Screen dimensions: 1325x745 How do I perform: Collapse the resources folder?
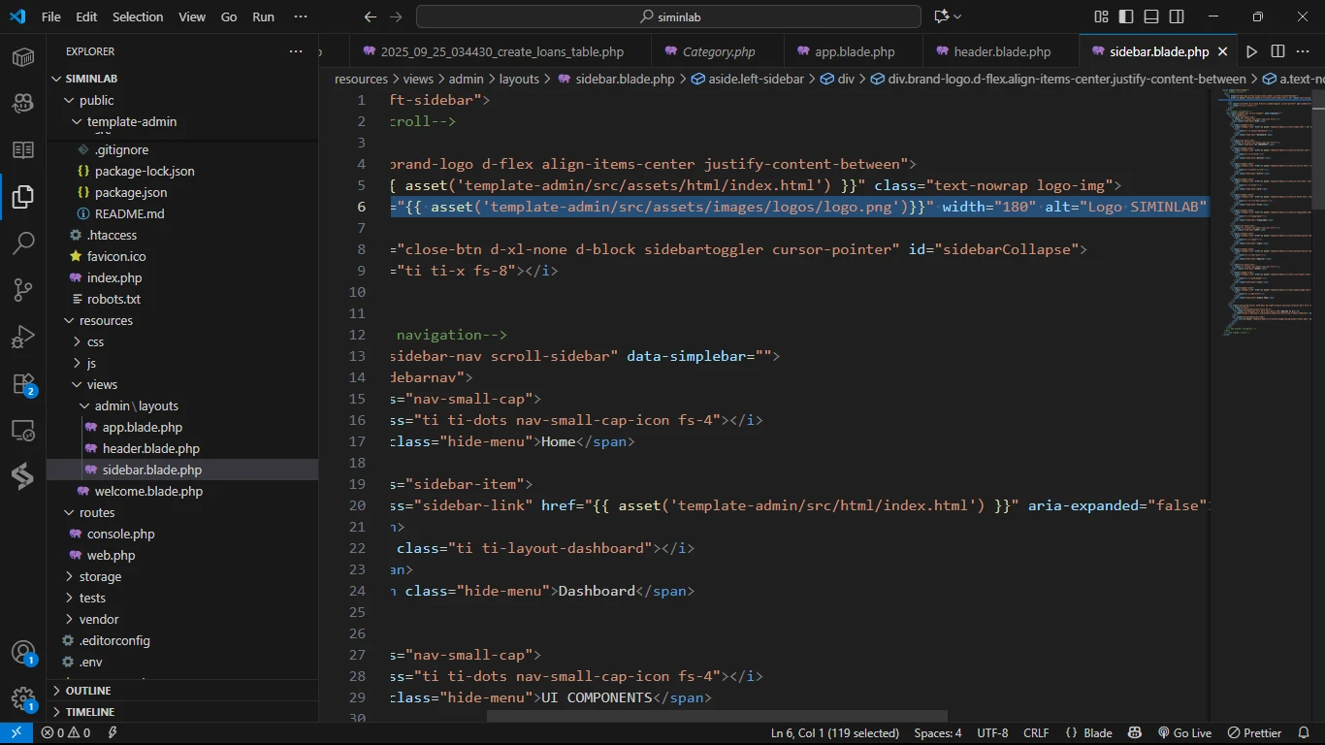[x=106, y=320]
